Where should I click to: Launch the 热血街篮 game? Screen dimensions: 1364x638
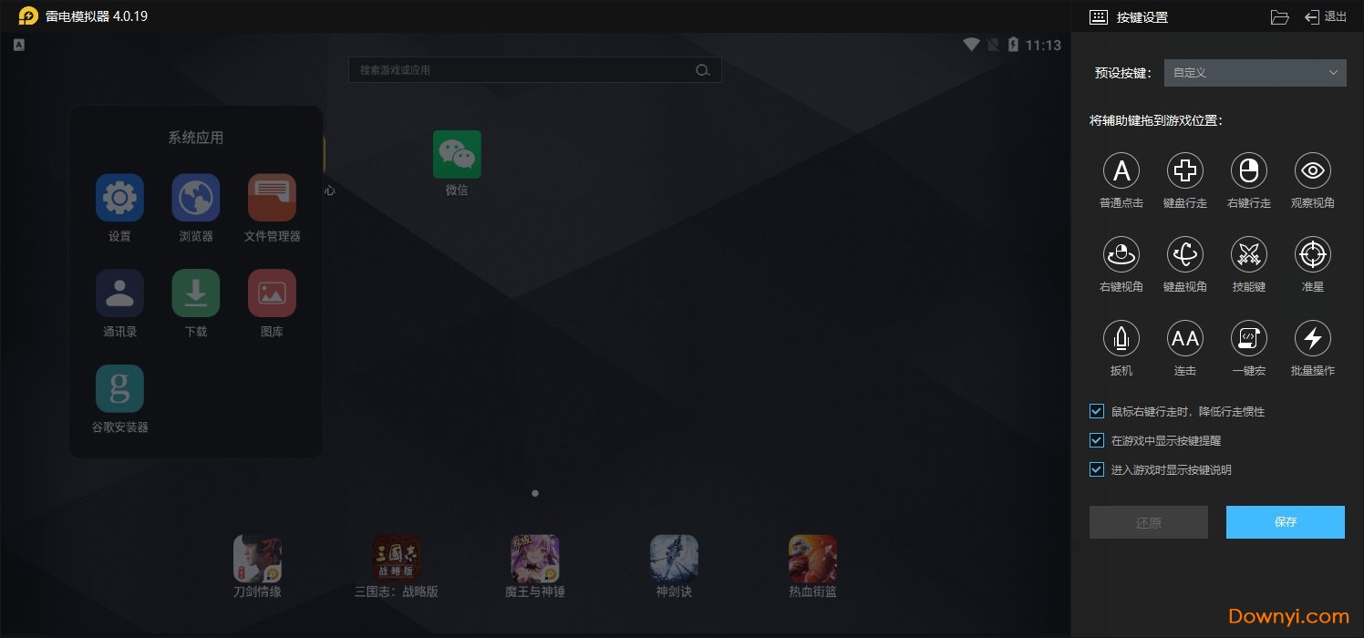tap(812, 559)
